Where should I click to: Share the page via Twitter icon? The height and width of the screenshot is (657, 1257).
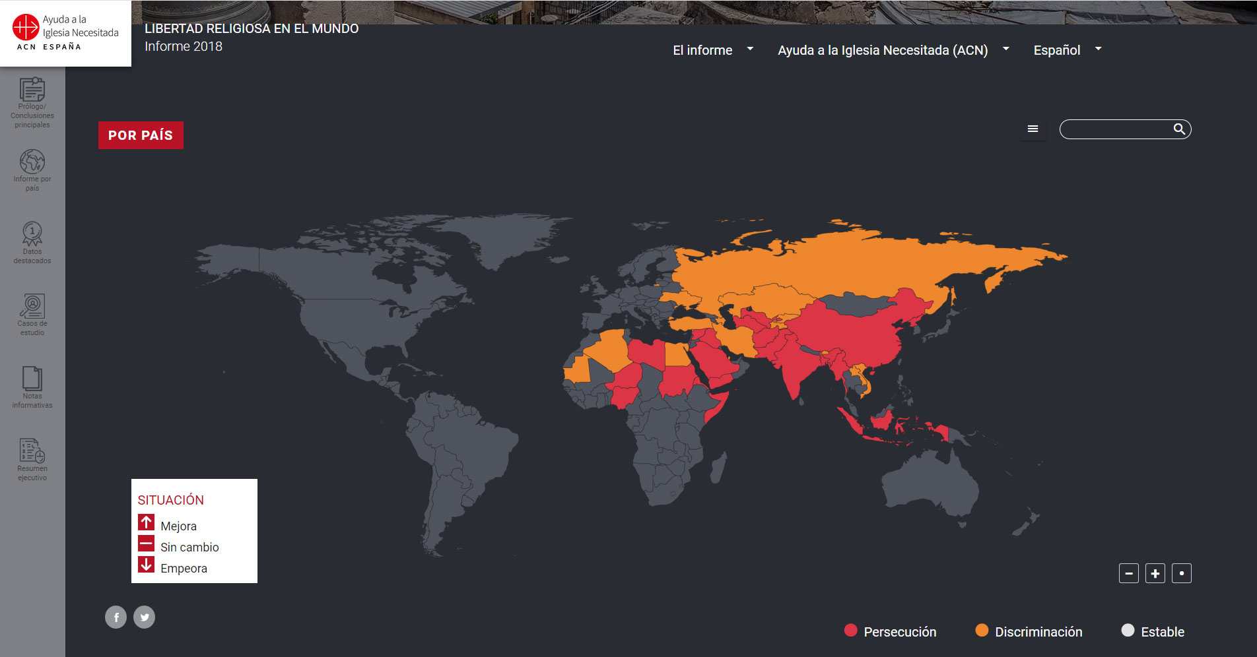(145, 617)
